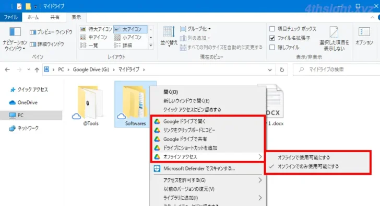The height and width of the screenshot is (206, 380).
Task: Click 選択した項目を表示しない button
Action: [334, 39]
